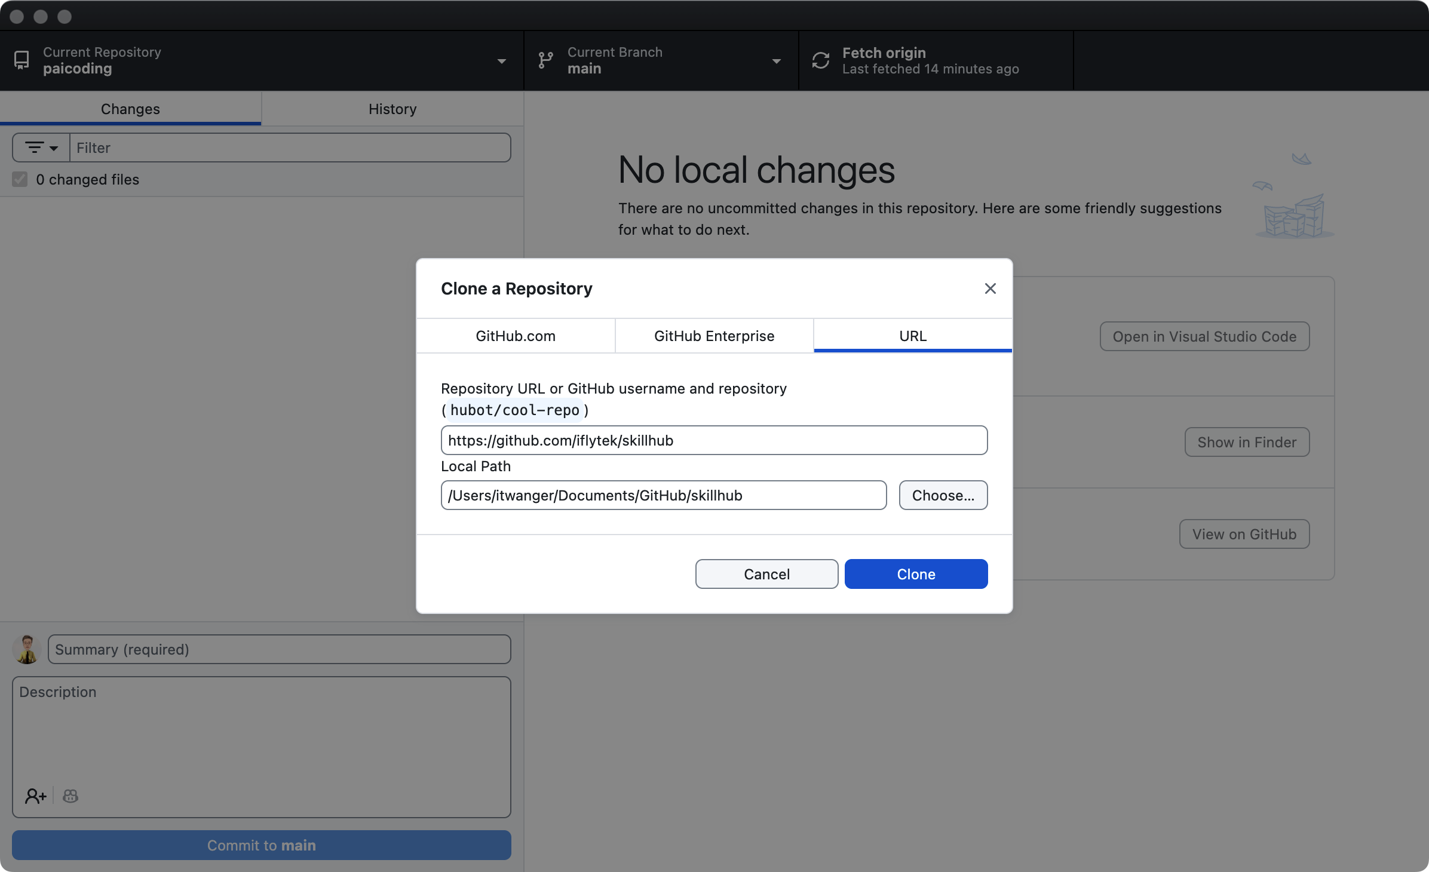Click the Fetch origin sync icon
The image size is (1429, 872).
pos(821,60)
